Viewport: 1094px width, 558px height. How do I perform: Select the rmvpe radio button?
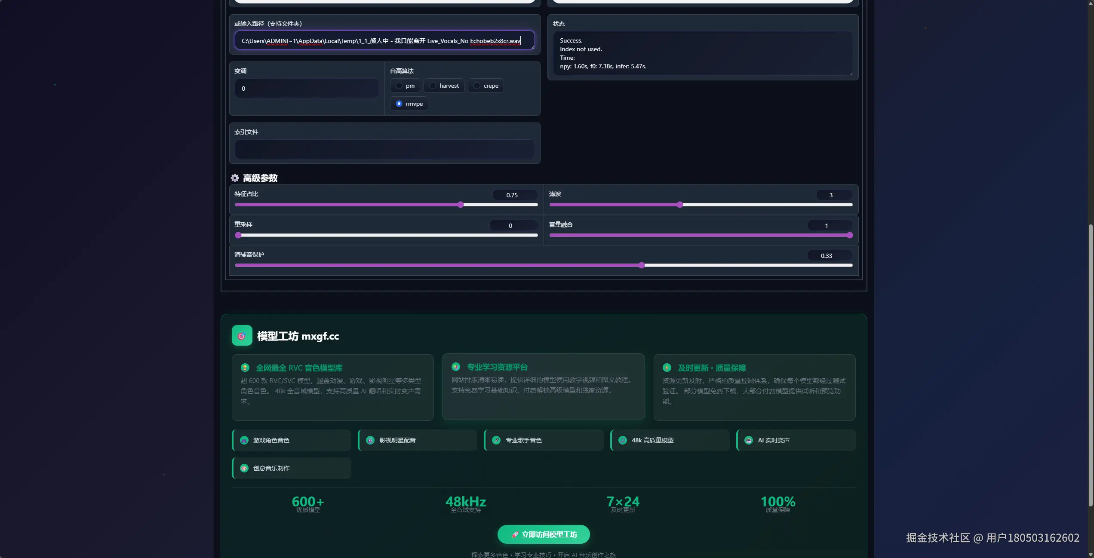[x=399, y=104]
